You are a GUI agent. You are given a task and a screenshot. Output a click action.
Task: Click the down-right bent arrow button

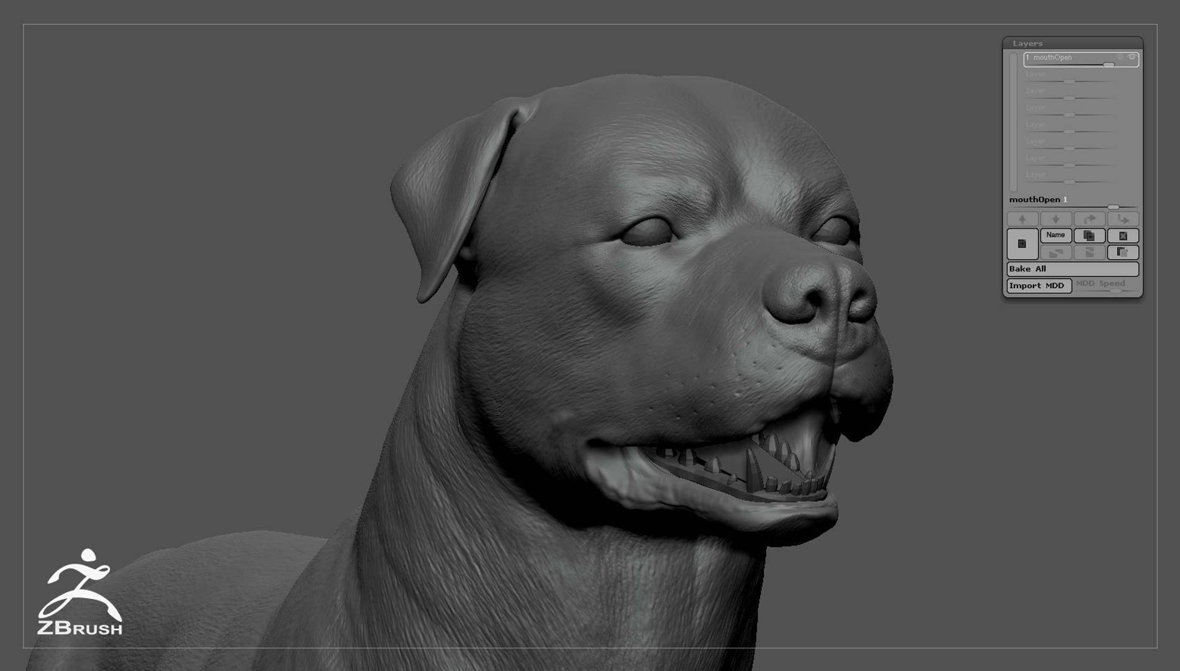point(1123,219)
